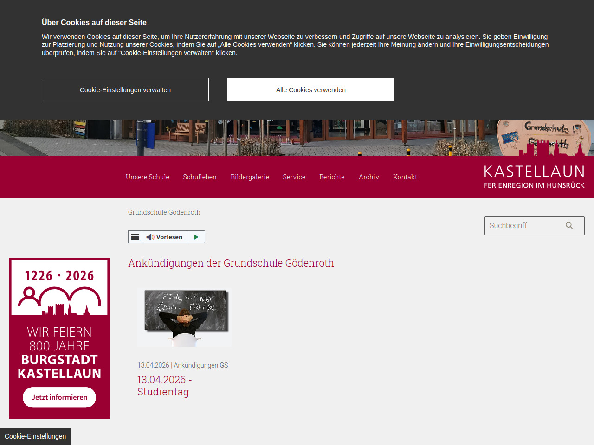Type in the Suchbegriff search field

tap(523, 226)
